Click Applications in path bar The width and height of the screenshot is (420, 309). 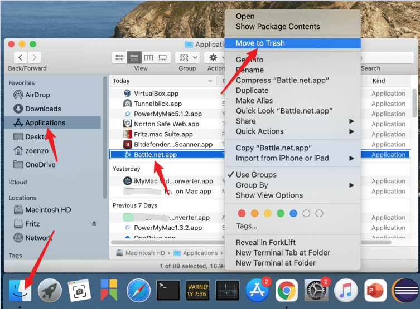click(x=196, y=253)
